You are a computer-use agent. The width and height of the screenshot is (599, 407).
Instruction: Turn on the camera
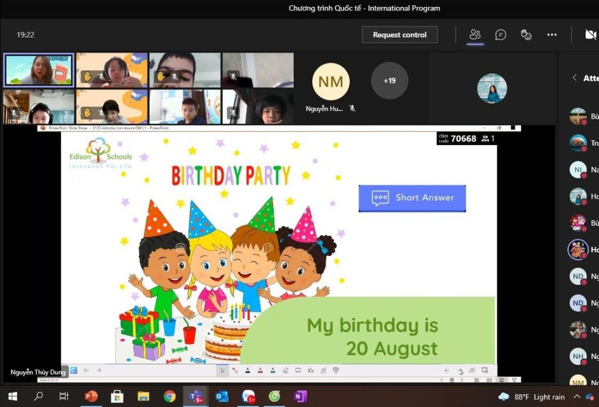pyautogui.click(x=591, y=35)
